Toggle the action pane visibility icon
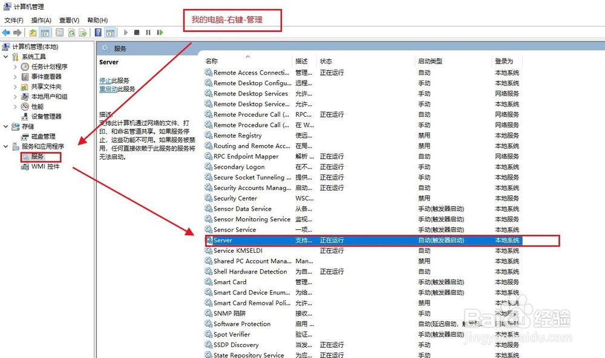The width and height of the screenshot is (605, 358). (x=110, y=32)
